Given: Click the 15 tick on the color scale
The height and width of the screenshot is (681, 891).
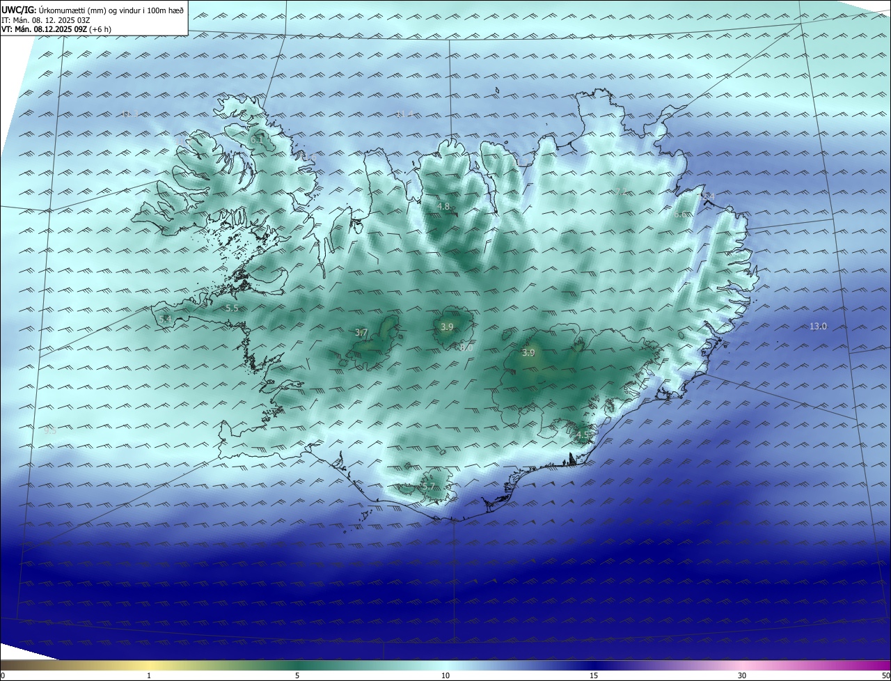Looking at the screenshot, I should pos(594,675).
